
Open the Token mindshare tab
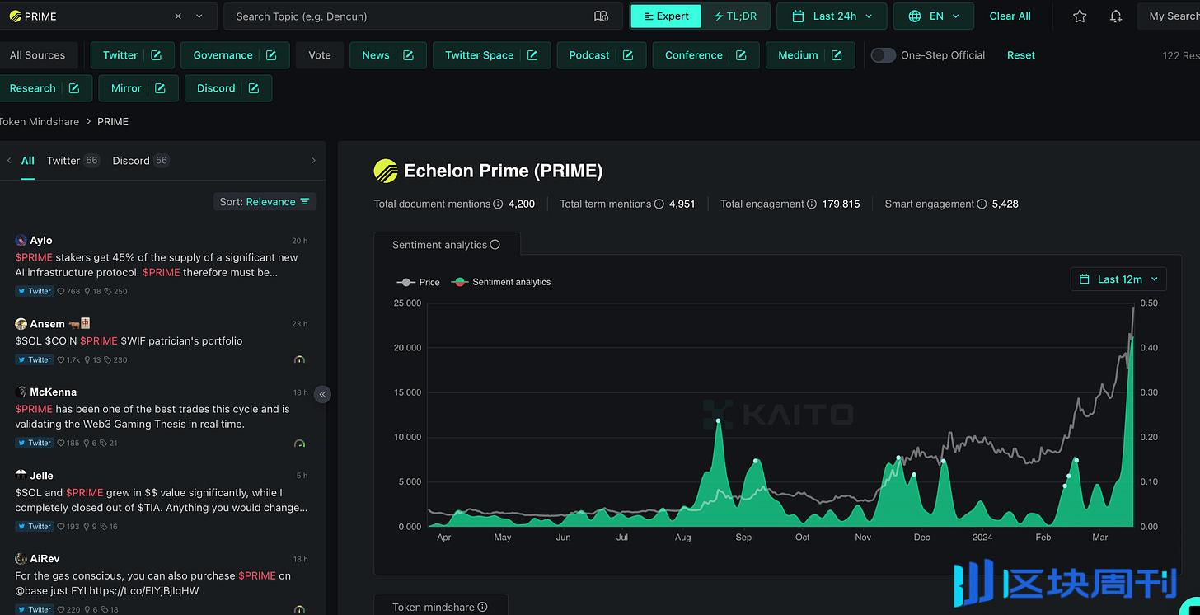point(440,607)
